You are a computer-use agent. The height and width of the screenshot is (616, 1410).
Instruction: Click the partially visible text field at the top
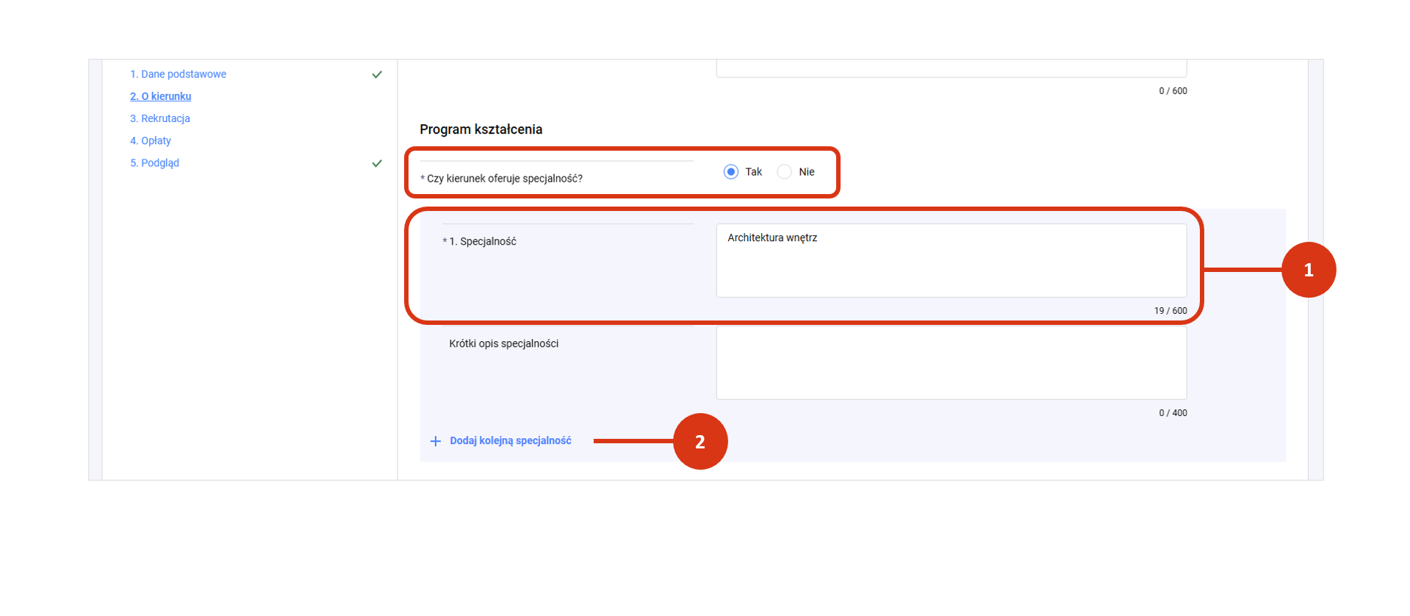[x=951, y=68]
